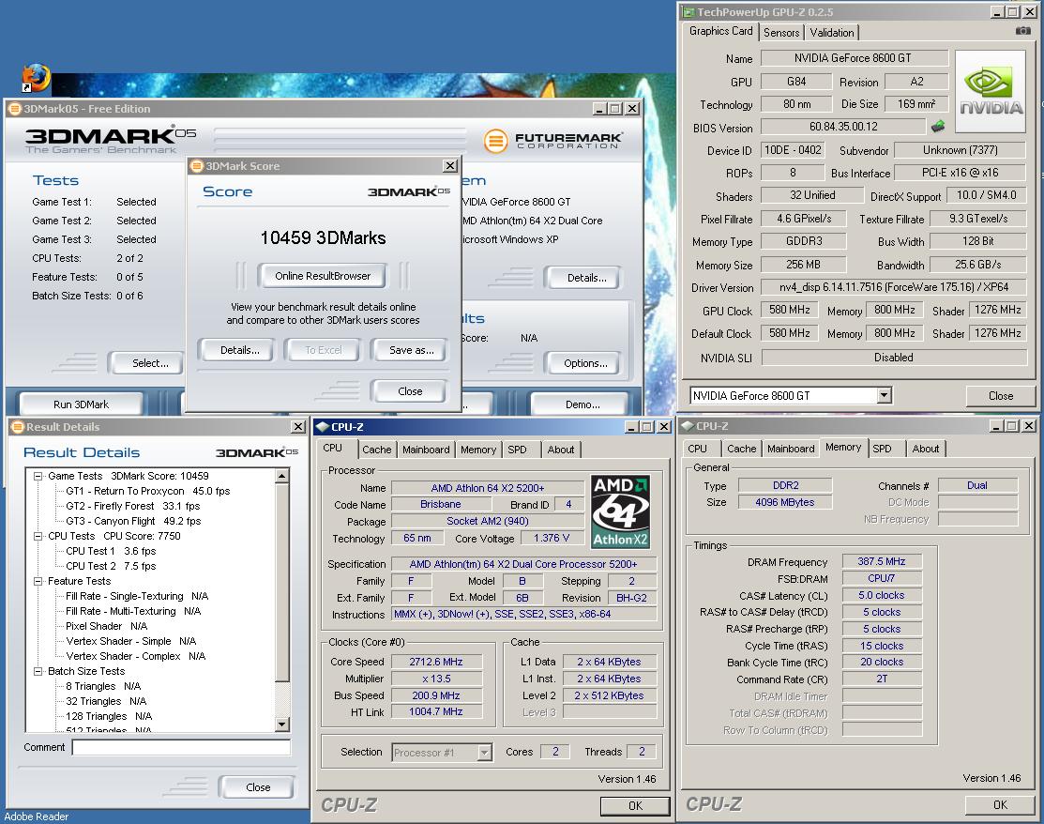Open CPU tab in right CPU-Z Memory window

[x=697, y=449]
